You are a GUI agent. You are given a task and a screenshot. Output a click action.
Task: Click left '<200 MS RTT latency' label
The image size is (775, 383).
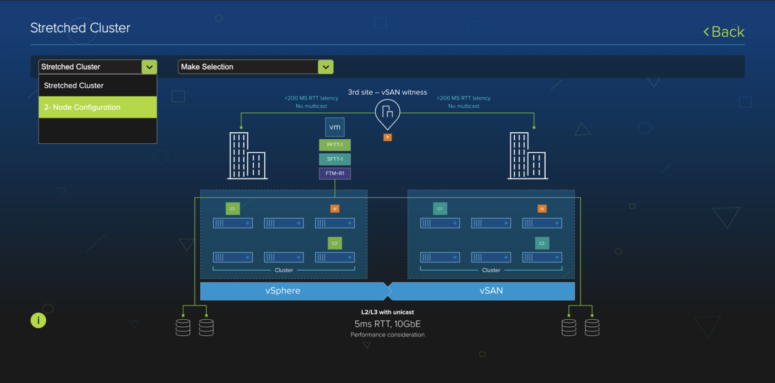pyautogui.click(x=311, y=98)
